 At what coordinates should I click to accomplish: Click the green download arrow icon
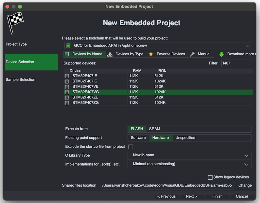pyautogui.click(x=221, y=54)
